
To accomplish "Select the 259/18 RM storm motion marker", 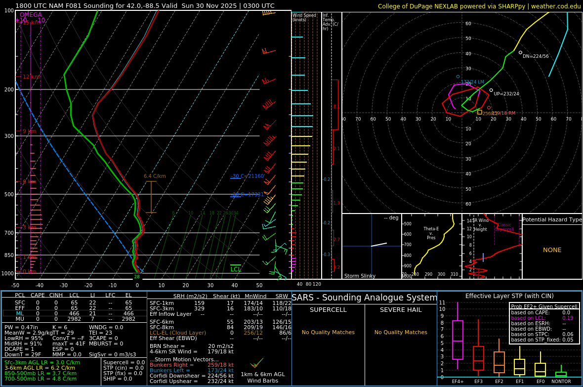I will pos(489,108).
